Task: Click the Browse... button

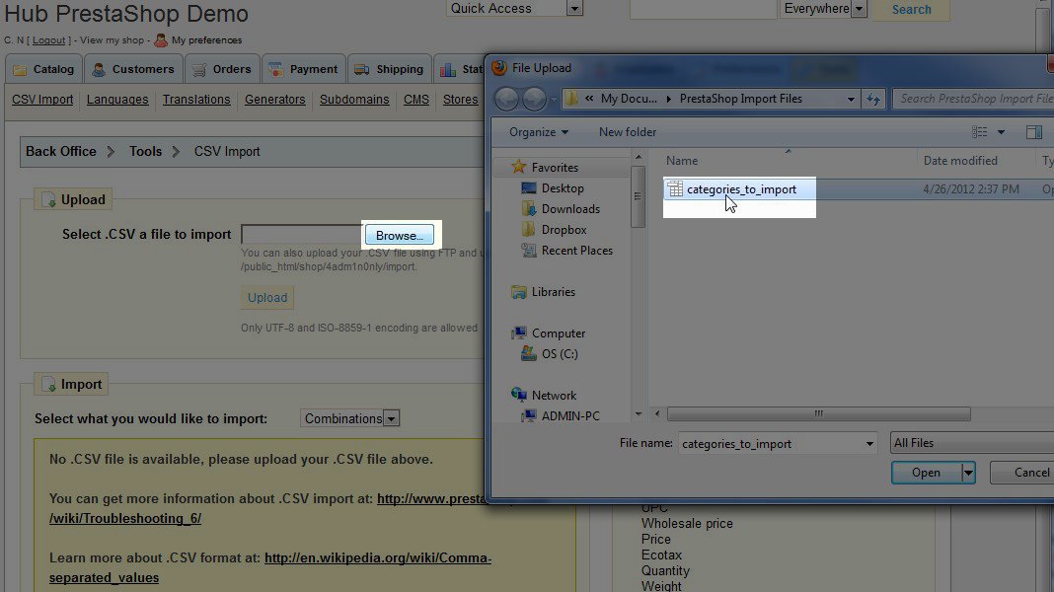Action: (x=400, y=236)
